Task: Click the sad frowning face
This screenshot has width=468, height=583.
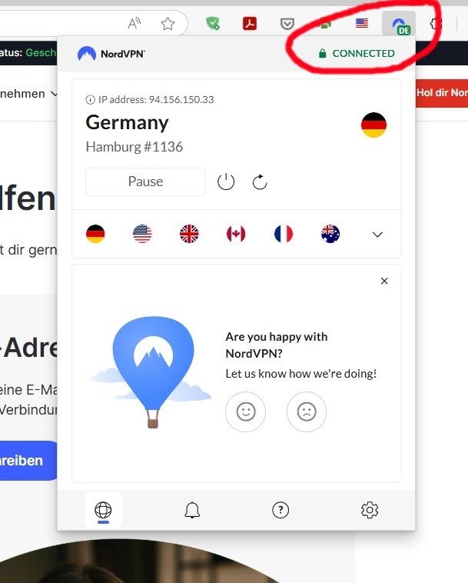Action: point(307,411)
